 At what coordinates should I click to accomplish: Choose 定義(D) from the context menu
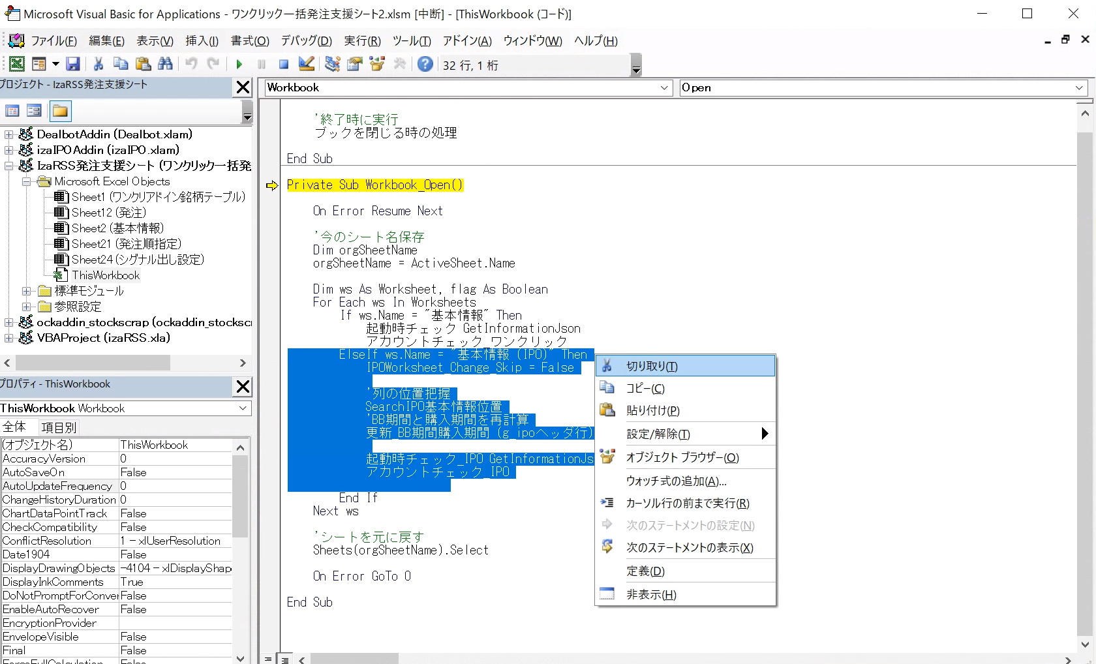[686, 571]
